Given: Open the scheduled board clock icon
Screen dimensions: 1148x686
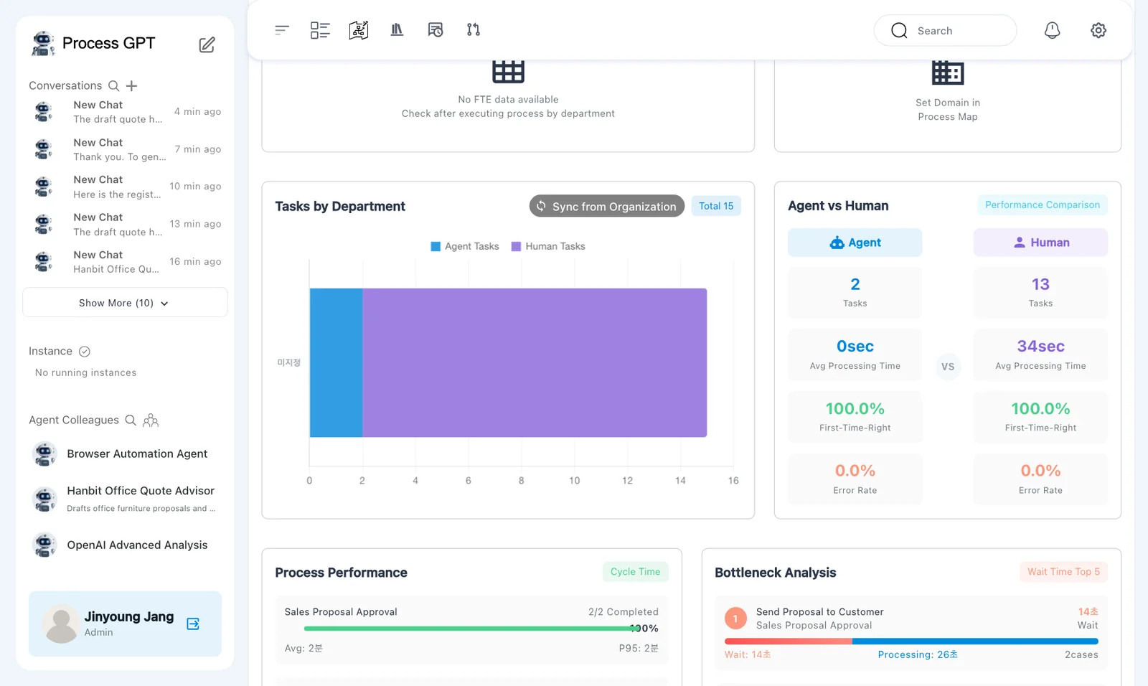Looking at the screenshot, I should (x=436, y=30).
